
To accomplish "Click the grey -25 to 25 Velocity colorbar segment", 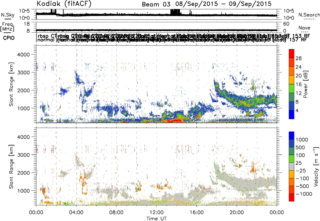I will (x=292, y=166).
